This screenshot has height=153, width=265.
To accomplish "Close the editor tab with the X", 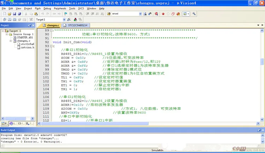I will [262, 25].
